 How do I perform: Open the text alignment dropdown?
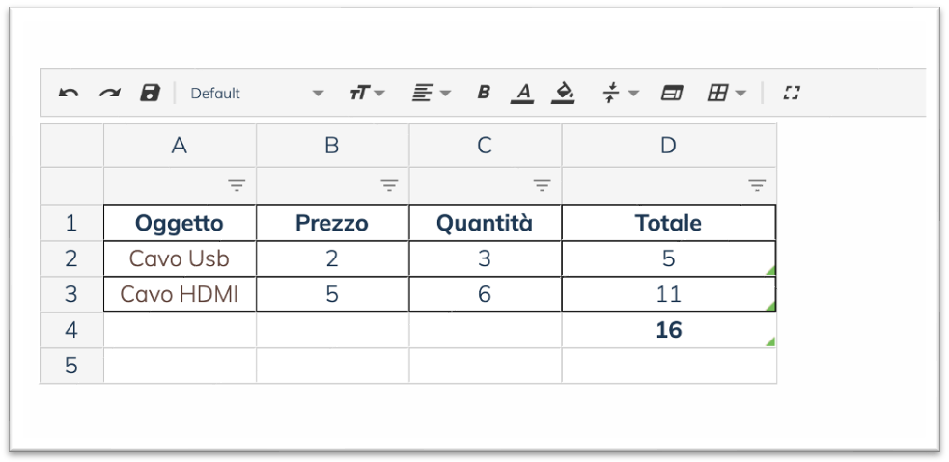pos(432,94)
